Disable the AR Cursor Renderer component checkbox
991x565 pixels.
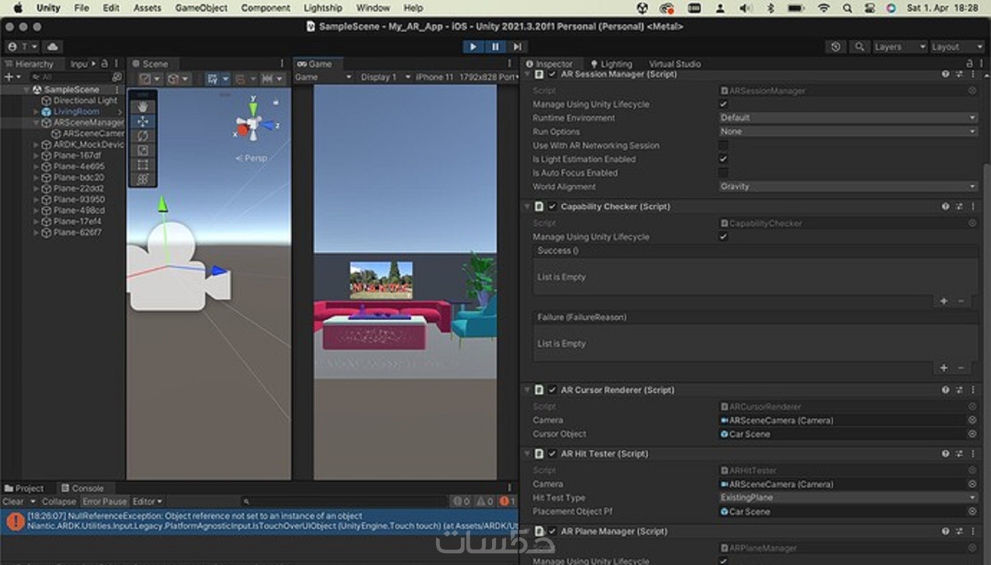[x=552, y=390]
